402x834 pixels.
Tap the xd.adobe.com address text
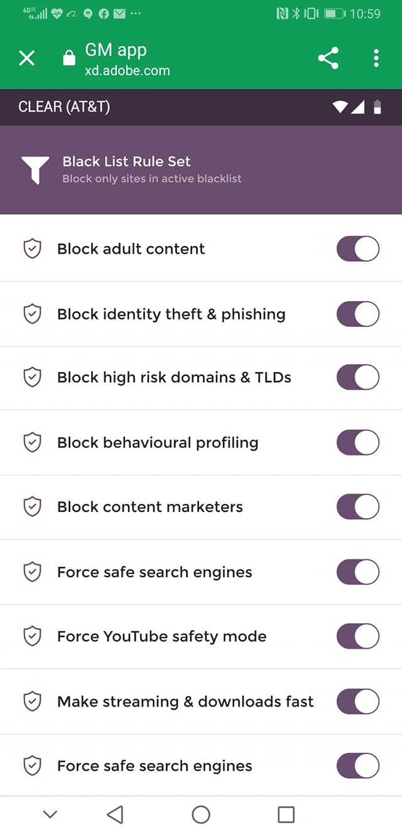pos(128,71)
